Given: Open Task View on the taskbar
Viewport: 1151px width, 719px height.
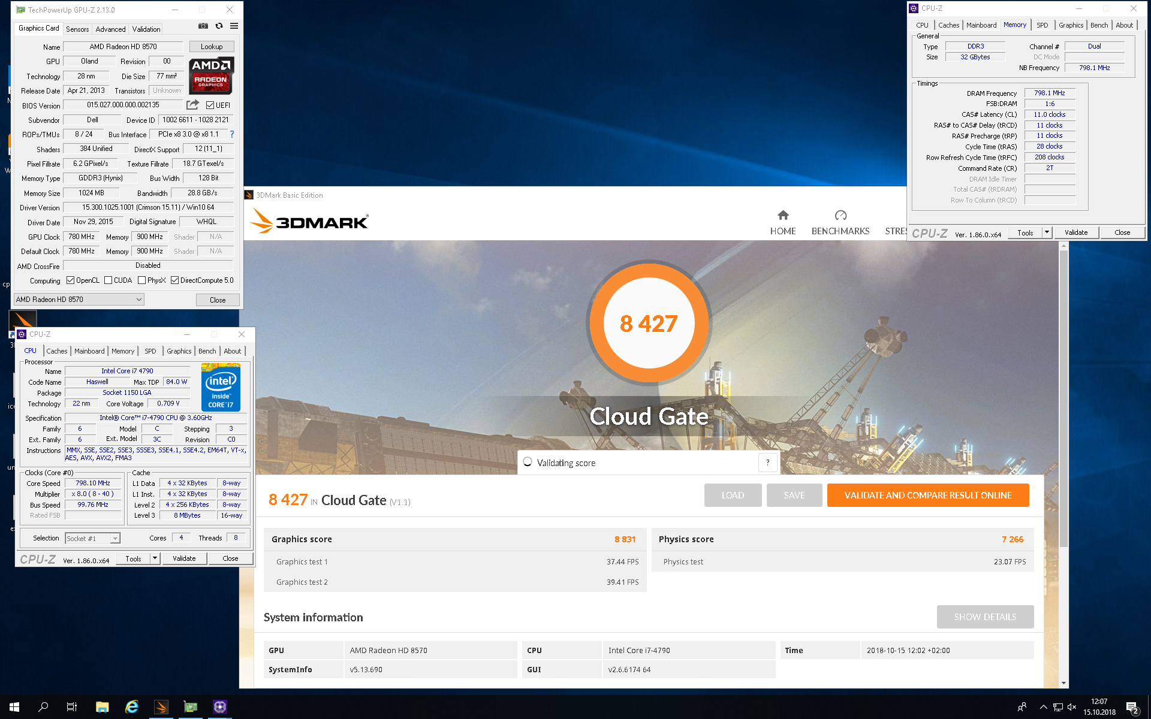Looking at the screenshot, I should [x=72, y=707].
